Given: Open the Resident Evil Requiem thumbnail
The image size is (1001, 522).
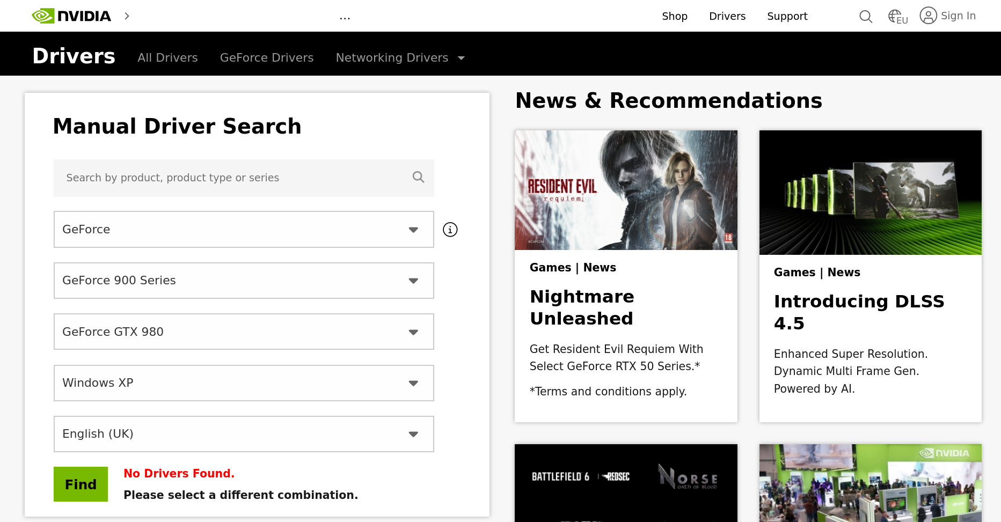Looking at the screenshot, I should [626, 190].
